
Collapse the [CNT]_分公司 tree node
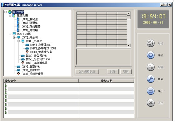click(14, 37)
